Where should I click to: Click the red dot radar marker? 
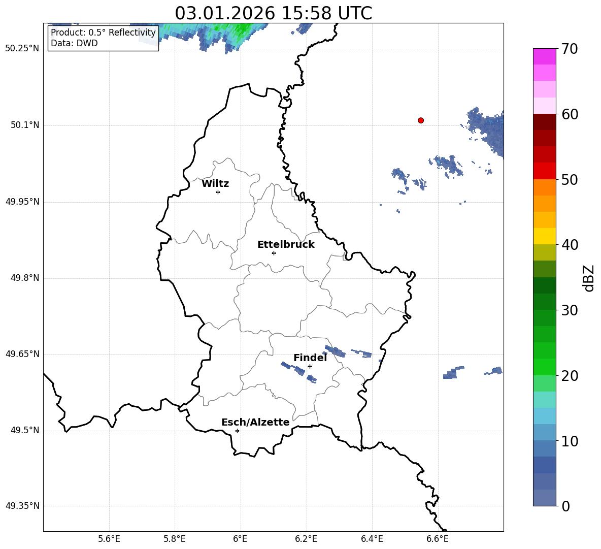click(x=421, y=120)
